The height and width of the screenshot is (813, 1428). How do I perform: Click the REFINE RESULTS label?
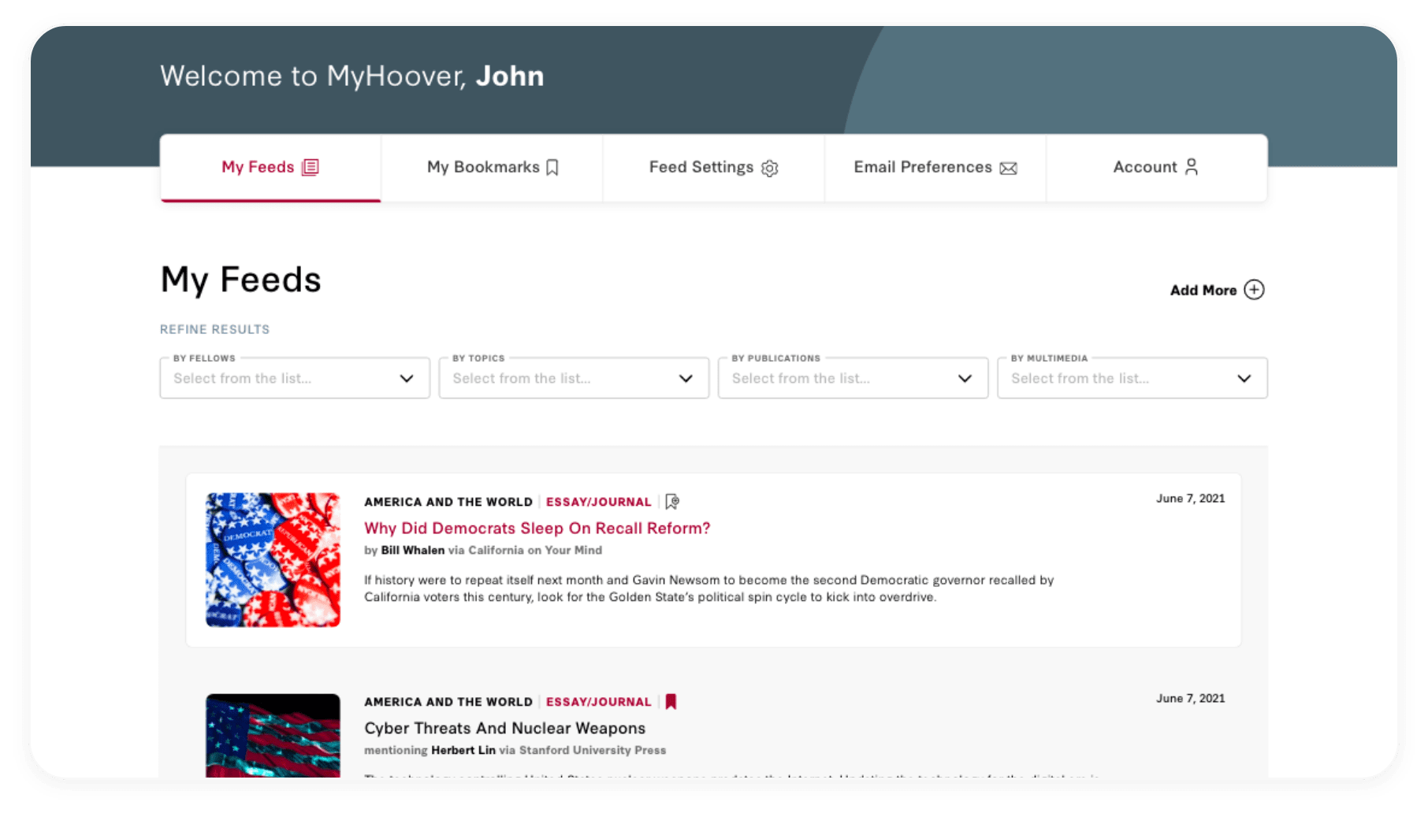pyautogui.click(x=214, y=329)
